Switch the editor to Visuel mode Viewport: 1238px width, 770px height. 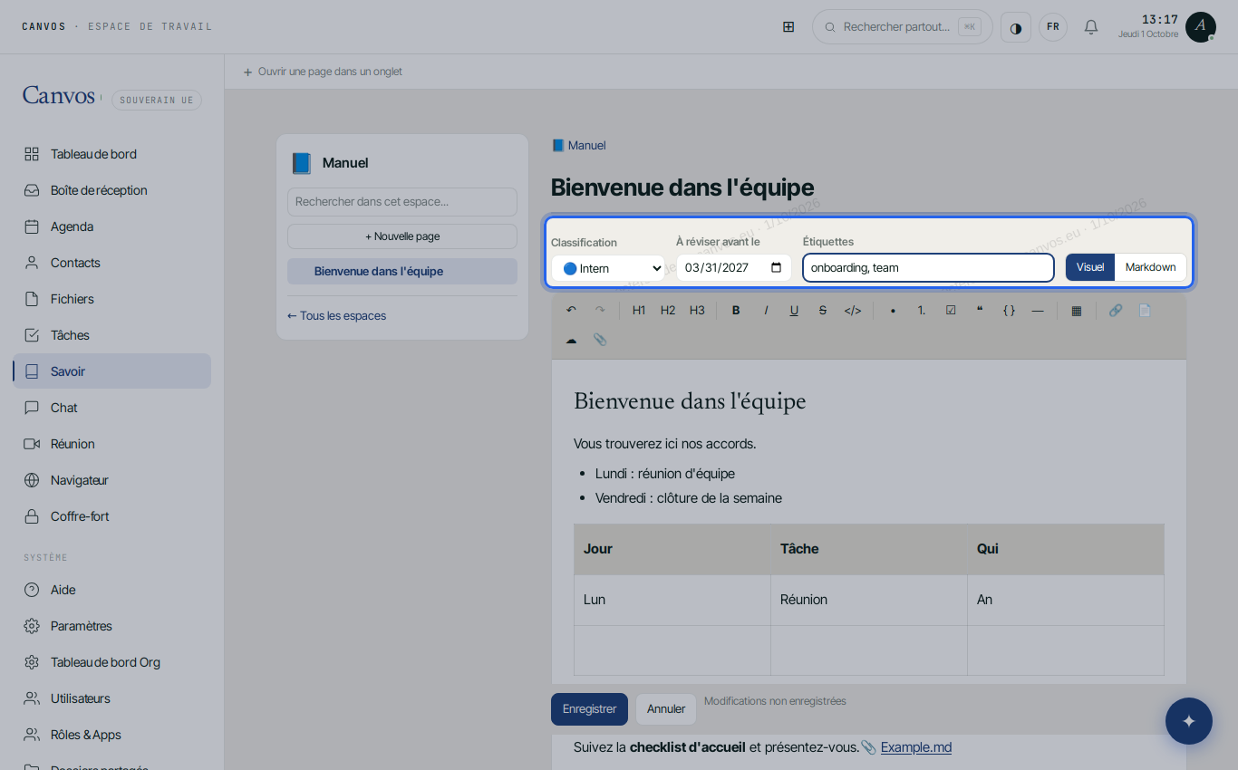[x=1090, y=267]
